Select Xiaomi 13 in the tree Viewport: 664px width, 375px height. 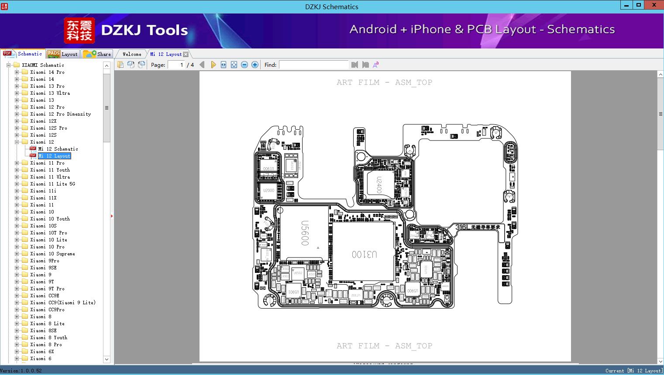42,100
